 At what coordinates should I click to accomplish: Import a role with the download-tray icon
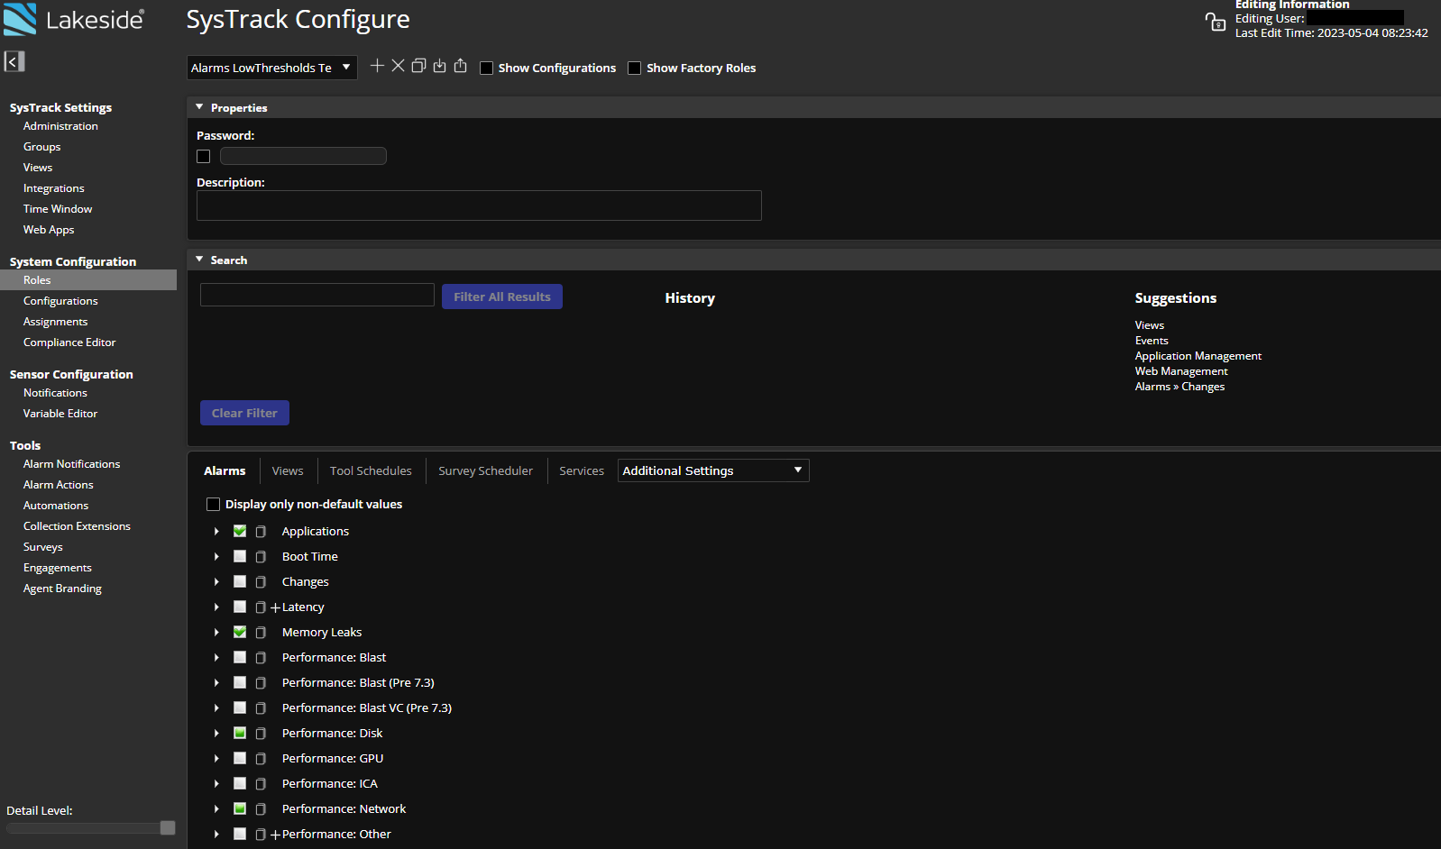(x=439, y=66)
